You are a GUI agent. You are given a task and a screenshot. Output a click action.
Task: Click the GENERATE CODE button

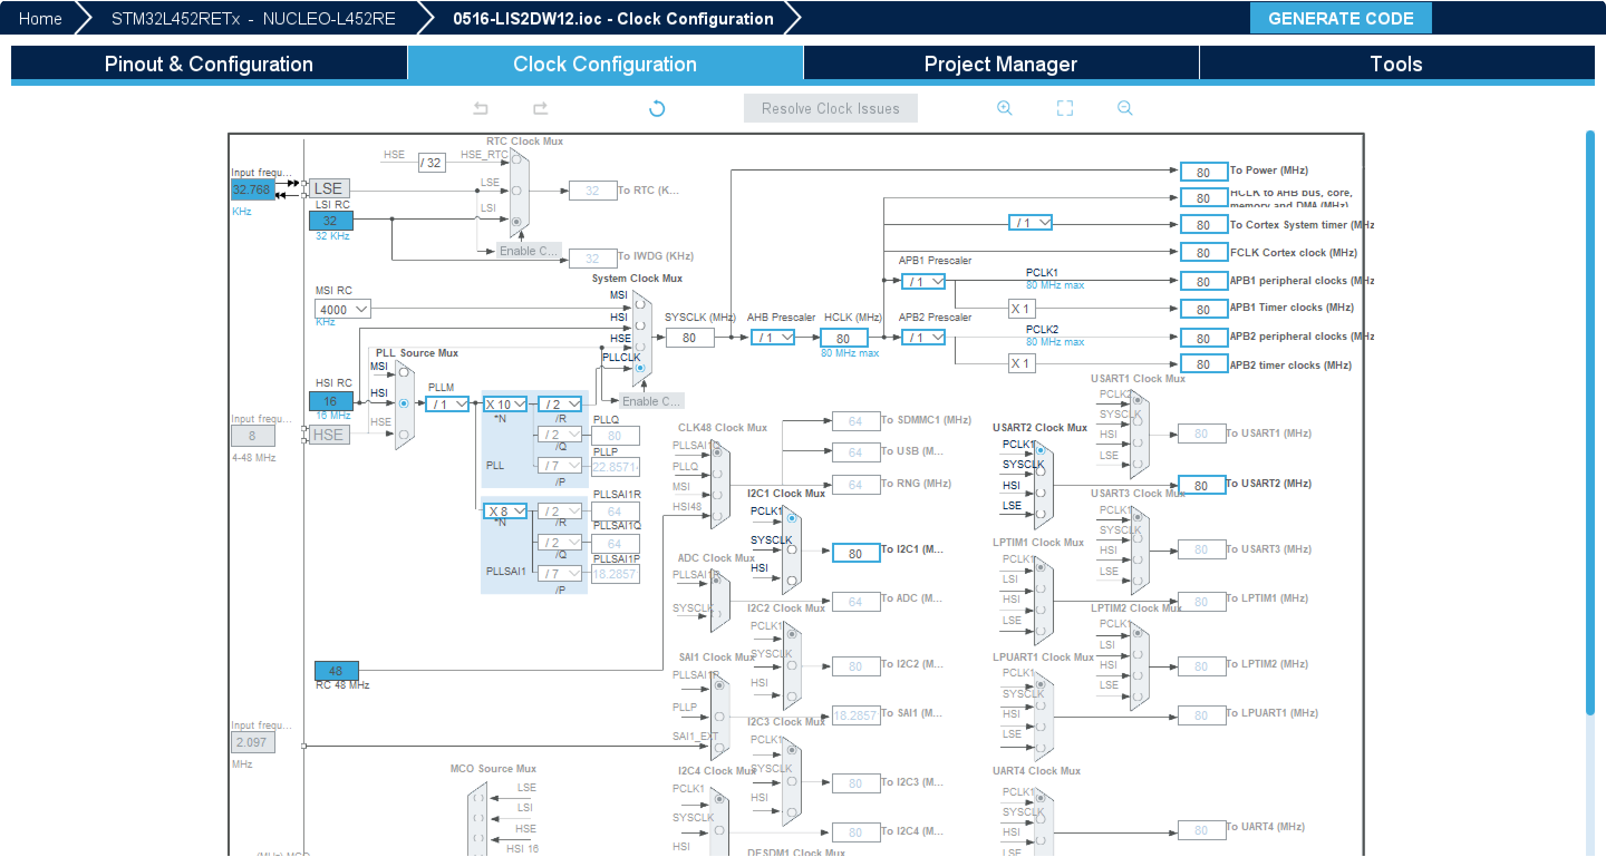pos(1341,18)
